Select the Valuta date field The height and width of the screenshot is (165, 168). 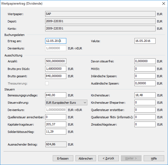[x=145, y=41]
